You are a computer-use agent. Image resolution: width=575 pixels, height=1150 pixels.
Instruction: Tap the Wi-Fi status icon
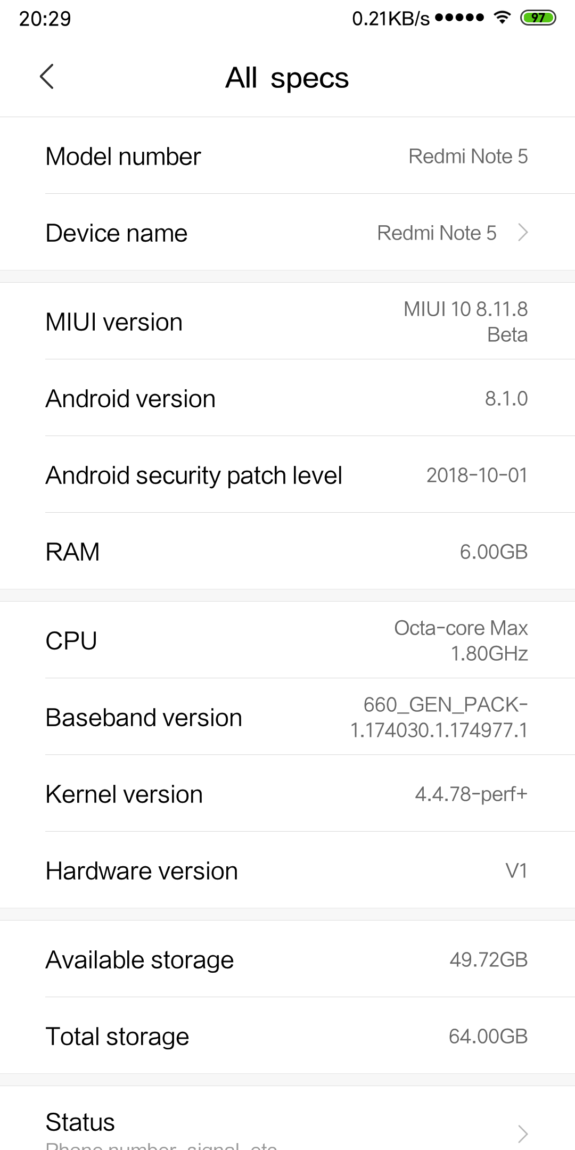[x=502, y=18]
